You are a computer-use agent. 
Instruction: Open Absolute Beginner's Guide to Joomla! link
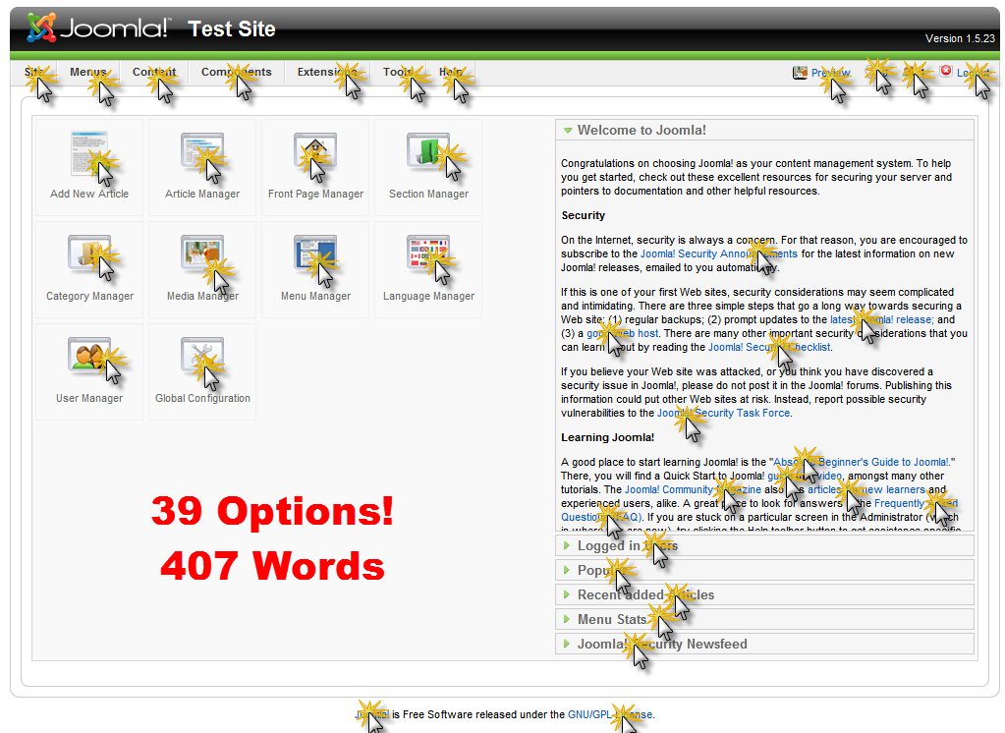[863, 462]
